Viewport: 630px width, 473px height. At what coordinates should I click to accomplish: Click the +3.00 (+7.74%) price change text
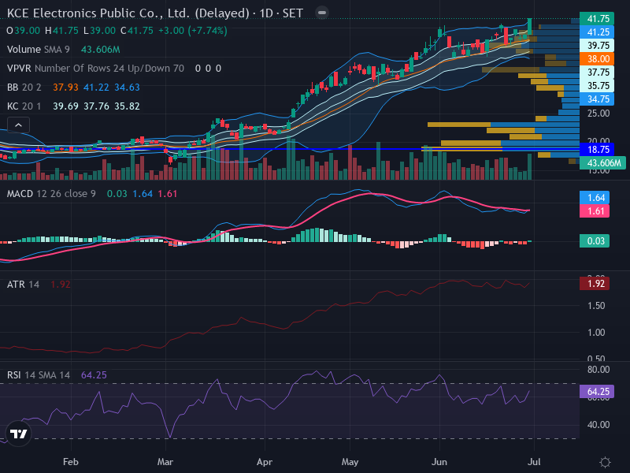192,31
